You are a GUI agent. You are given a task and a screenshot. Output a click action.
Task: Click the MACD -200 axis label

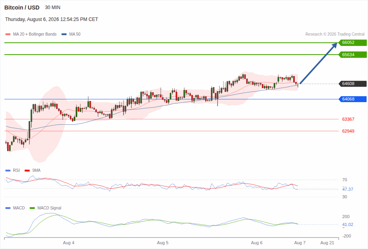pyautogui.click(x=346, y=236)
